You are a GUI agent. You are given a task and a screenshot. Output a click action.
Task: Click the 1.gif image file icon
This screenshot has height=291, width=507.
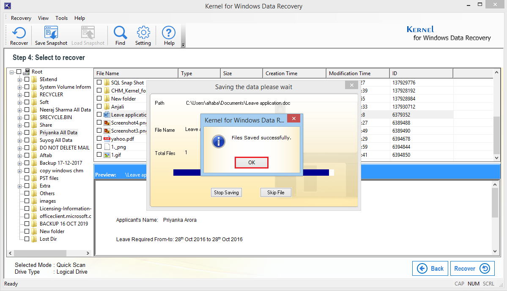107,155
